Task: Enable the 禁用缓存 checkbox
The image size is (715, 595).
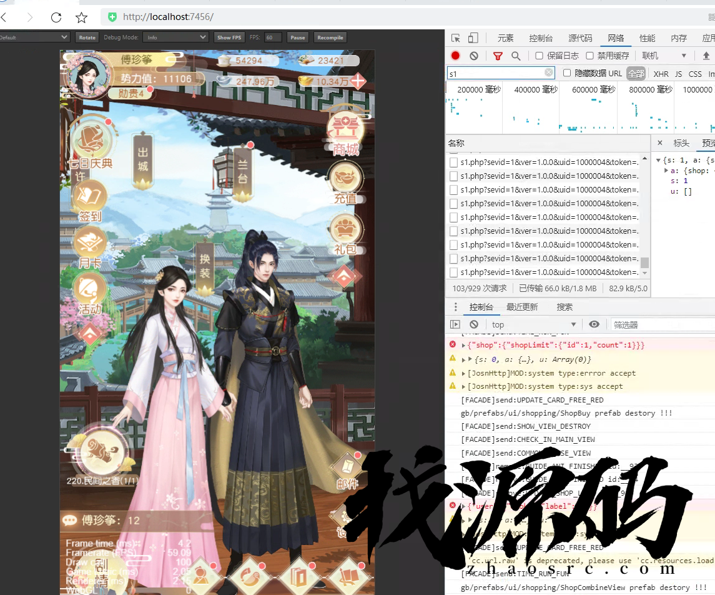Action: point(589,56)
